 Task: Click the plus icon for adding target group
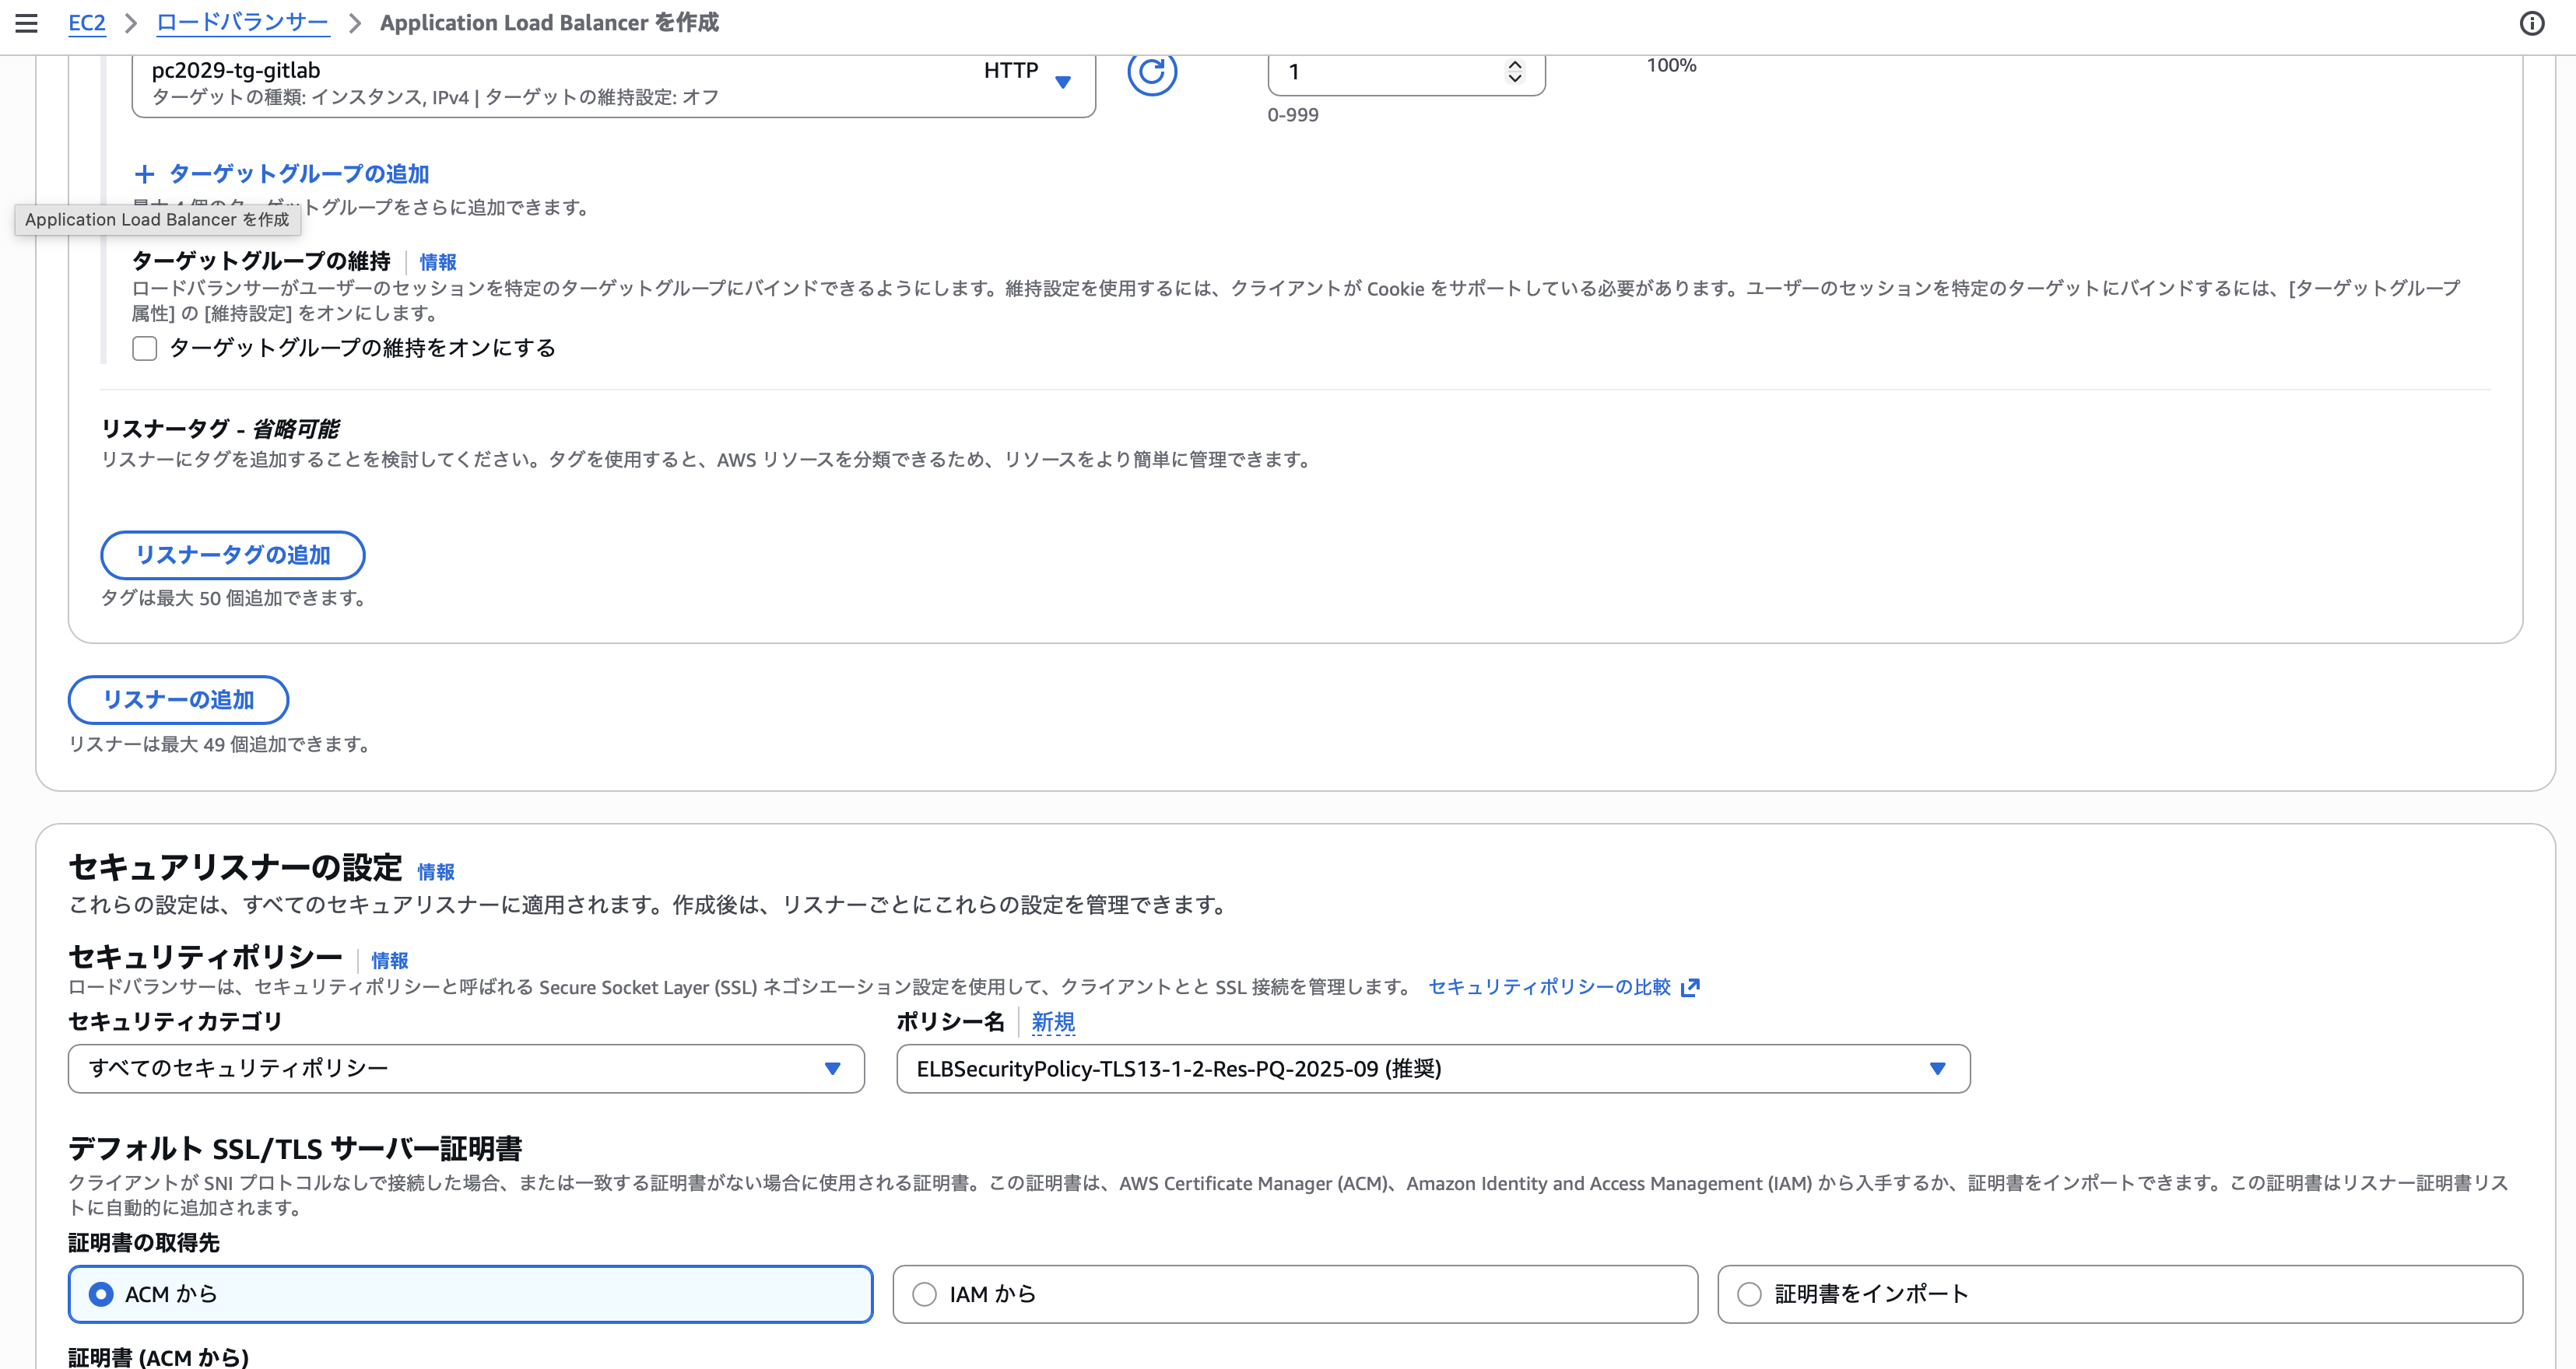144,174
